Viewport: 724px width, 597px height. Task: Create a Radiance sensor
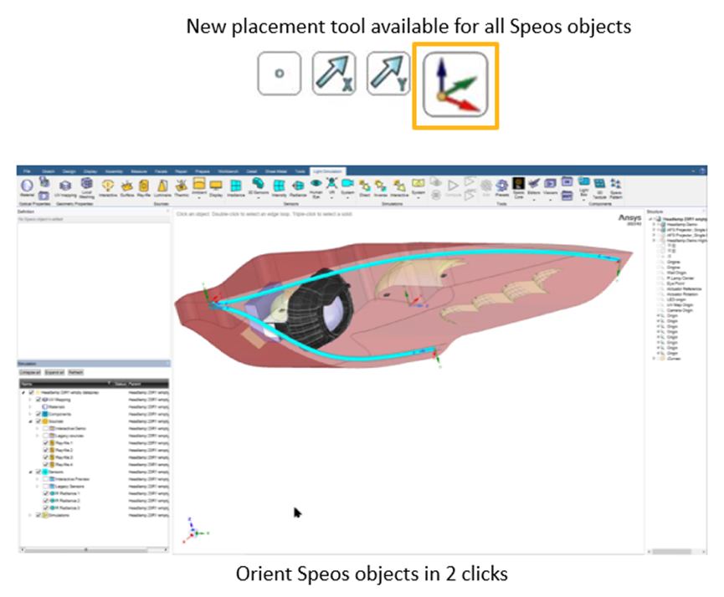click(298, 188)
